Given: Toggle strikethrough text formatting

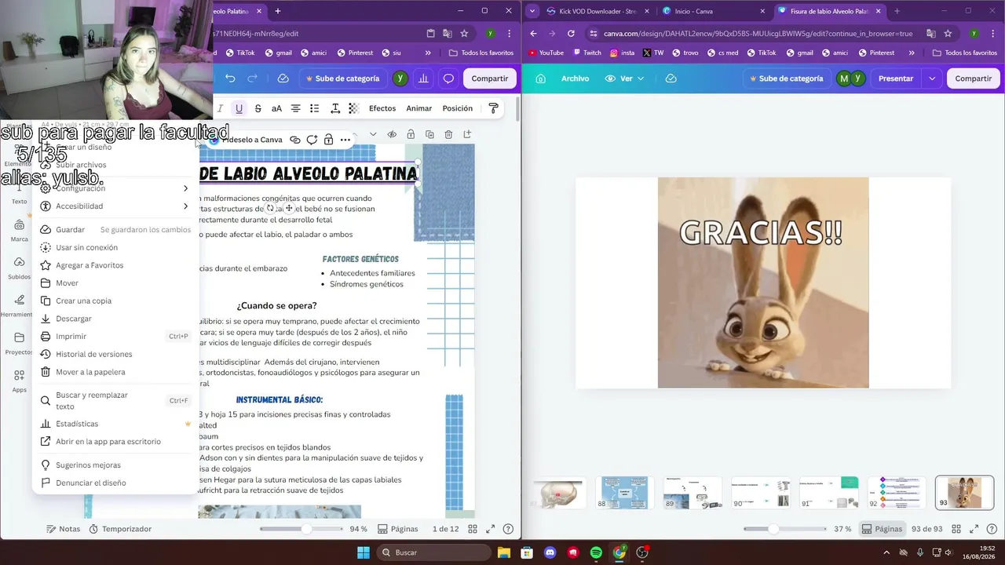Looking at the screenshot, I should pos(258,108).
